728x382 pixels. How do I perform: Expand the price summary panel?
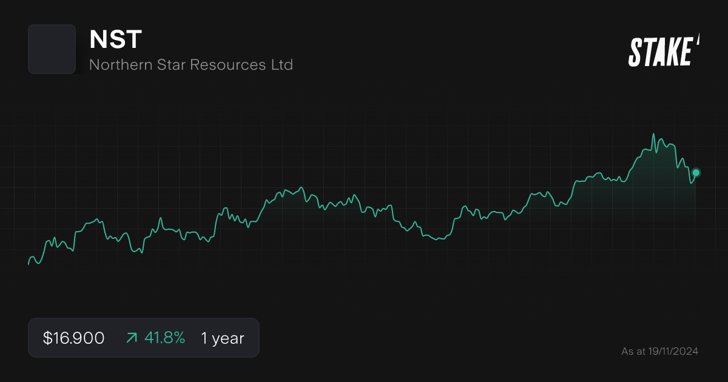coord(143,338)
